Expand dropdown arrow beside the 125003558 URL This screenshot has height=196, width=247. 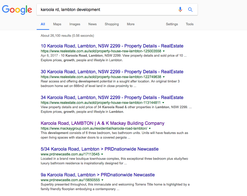[164, 51]
